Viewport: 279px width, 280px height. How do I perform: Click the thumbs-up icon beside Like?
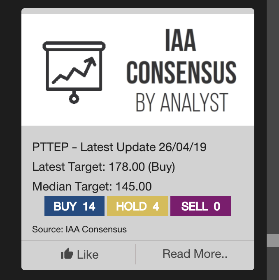click(x=67, y=254)
